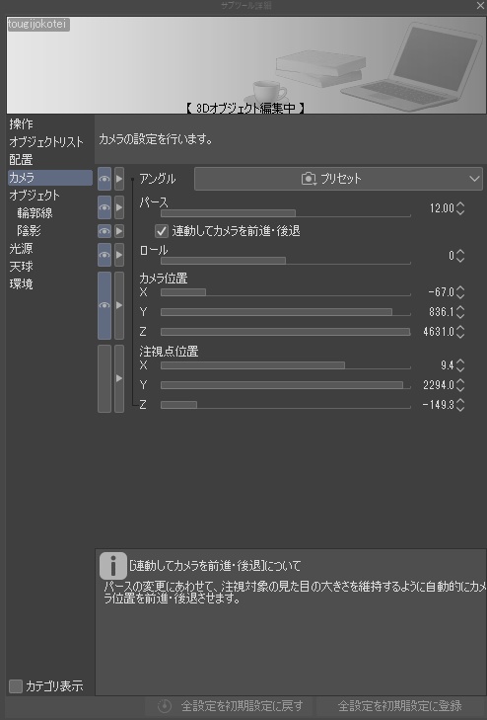The width and height of the screenshot is (487, 720).
Task: Click the カメラ位置 Y slider
Action: [x=286, y=312]
